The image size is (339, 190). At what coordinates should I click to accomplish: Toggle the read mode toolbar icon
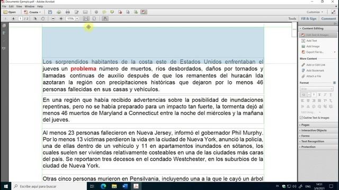click(x=105, y=19)
